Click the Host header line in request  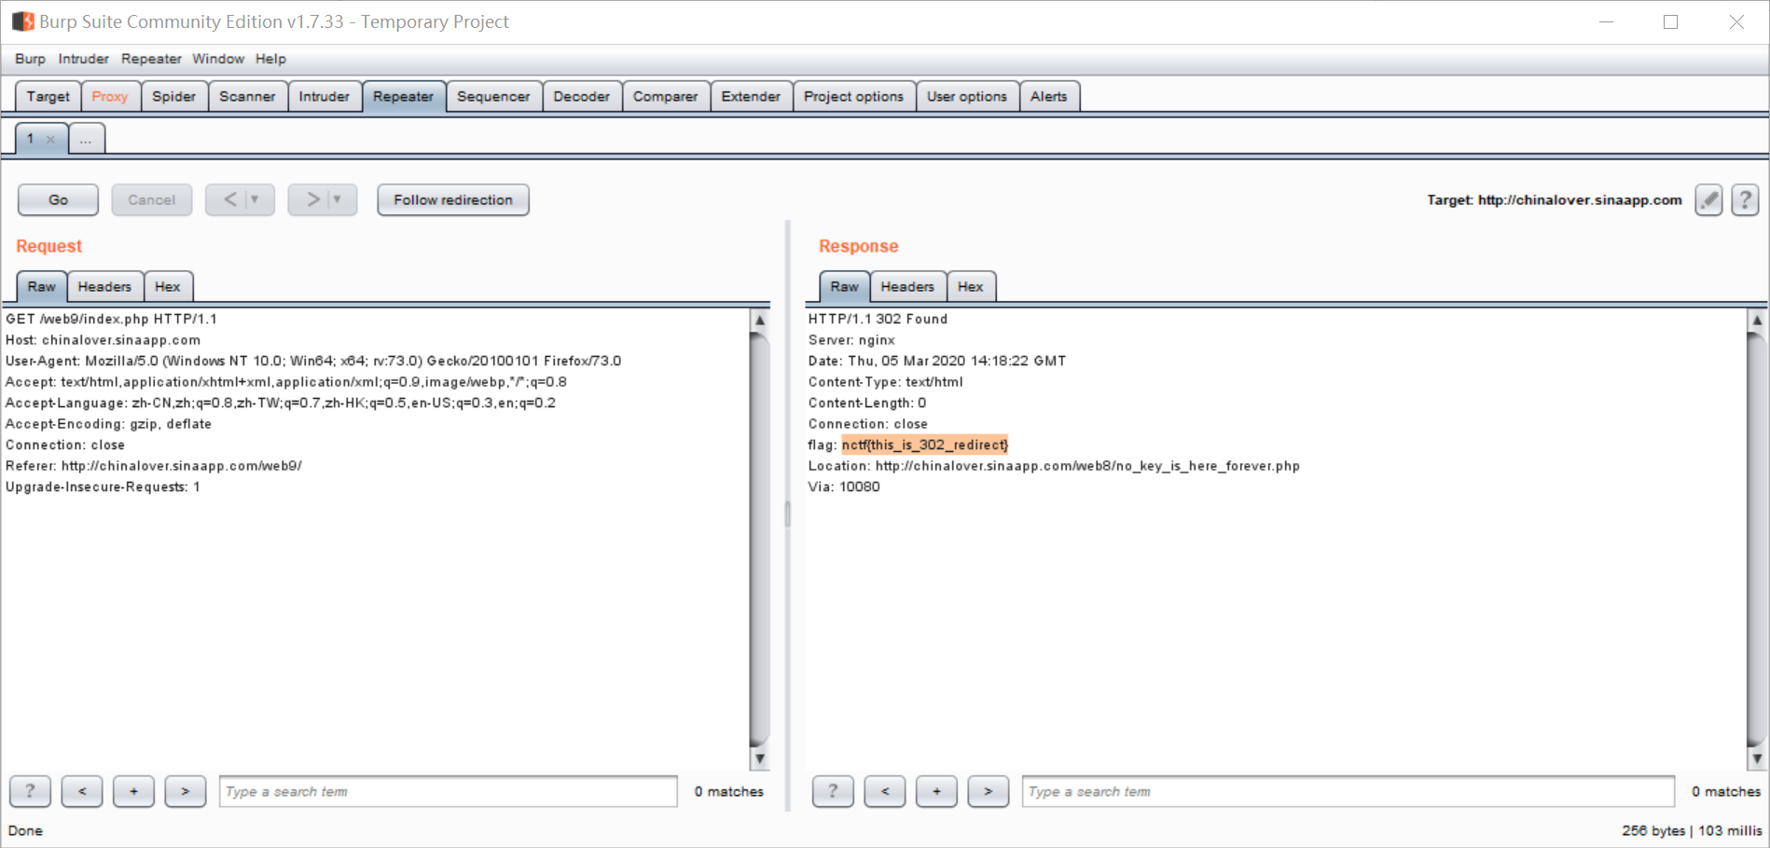coord(103,340)
